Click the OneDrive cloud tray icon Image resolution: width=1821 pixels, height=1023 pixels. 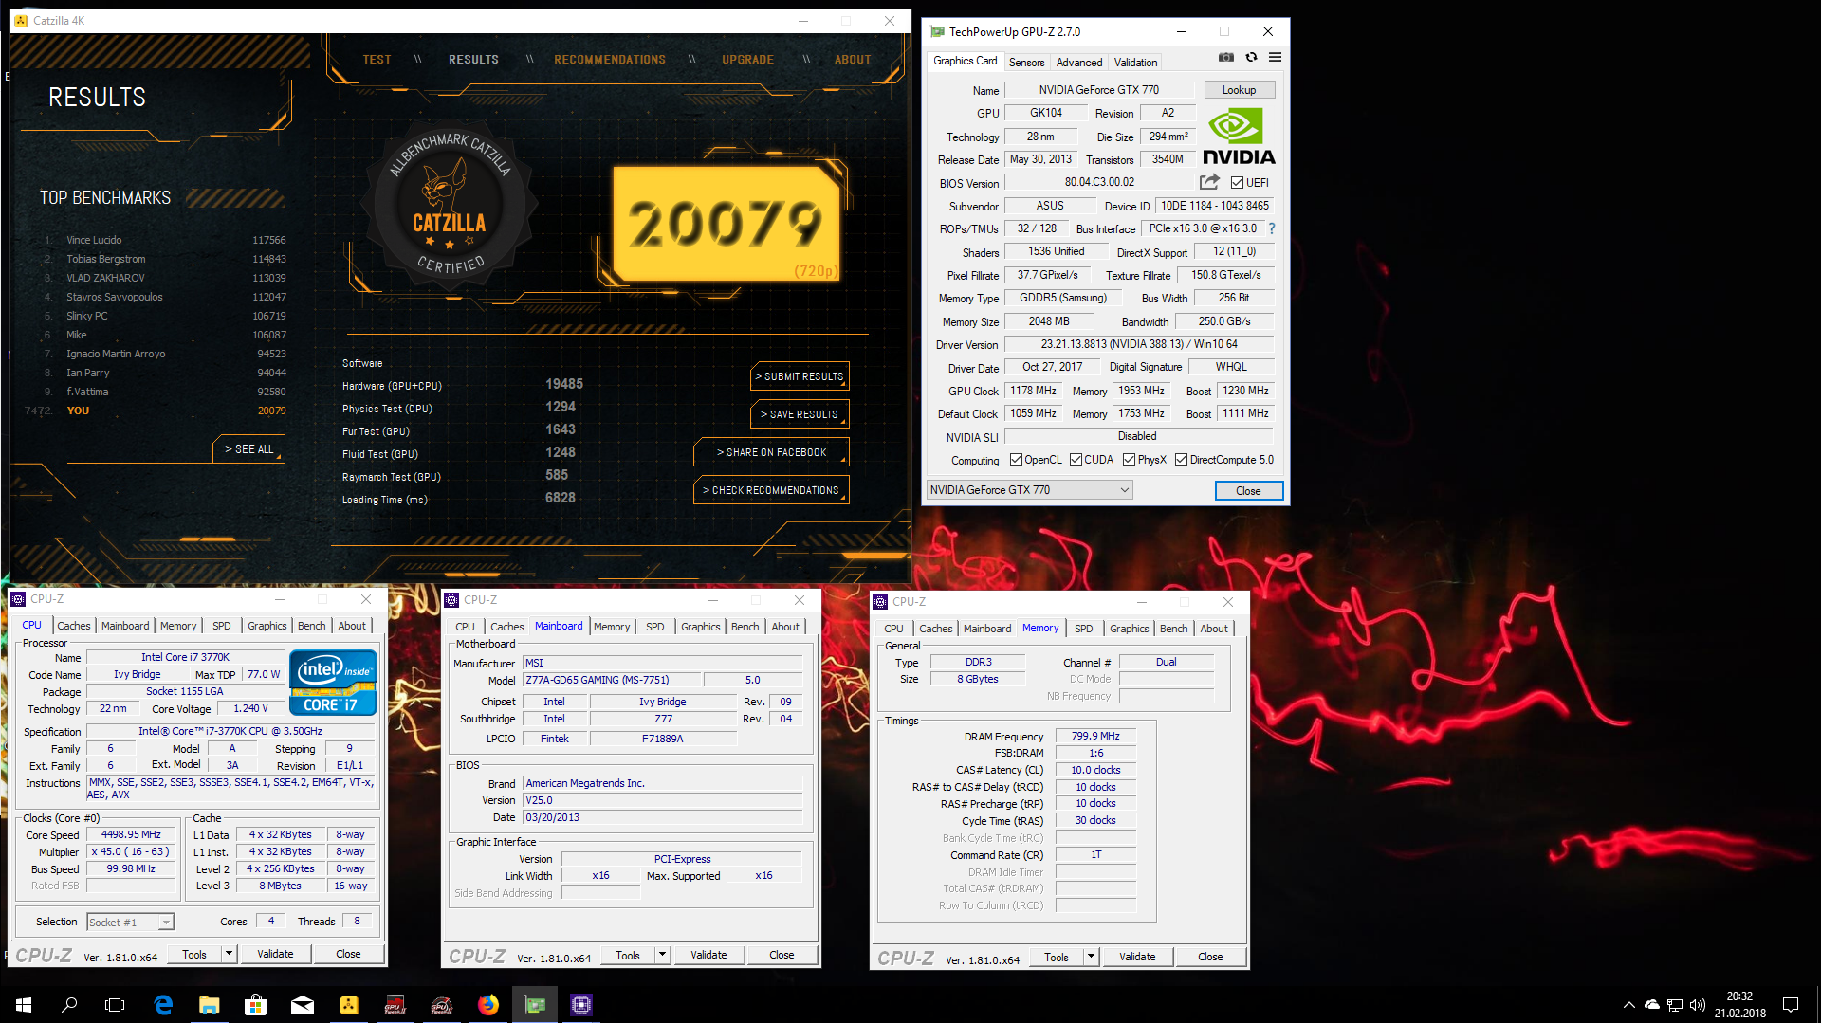1652,1005
